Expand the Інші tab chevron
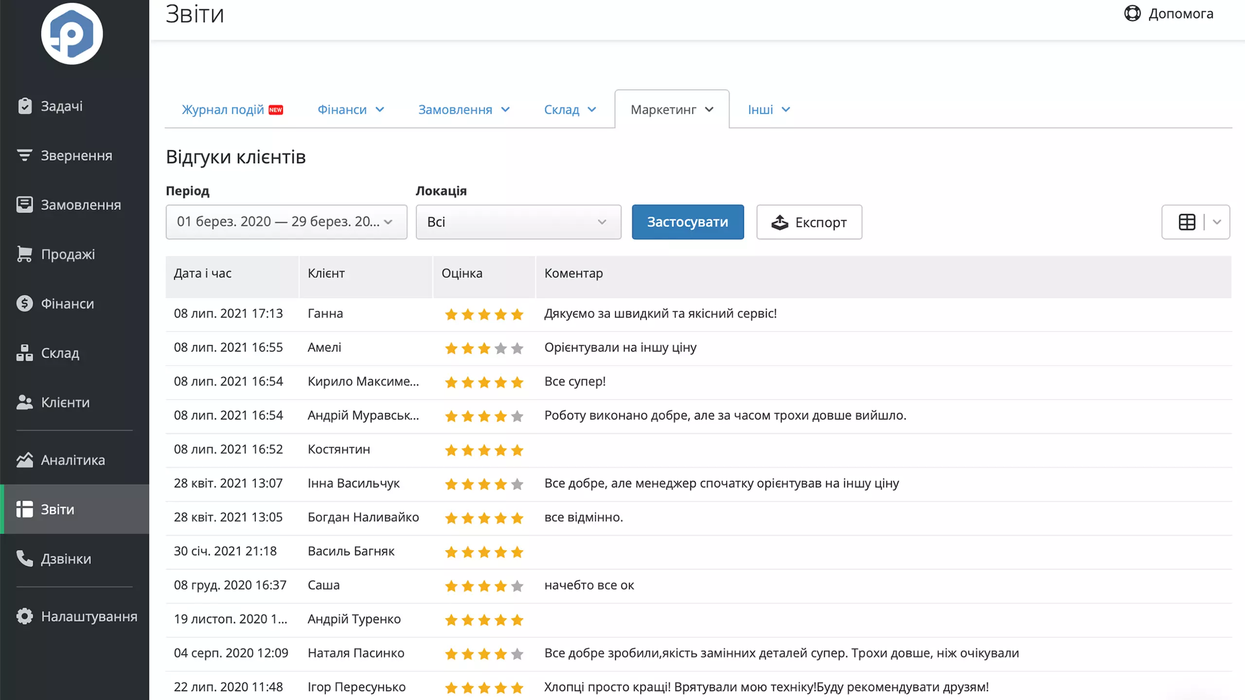The image size is (1245, 700). pyautogui.click(x=786, y=110)
